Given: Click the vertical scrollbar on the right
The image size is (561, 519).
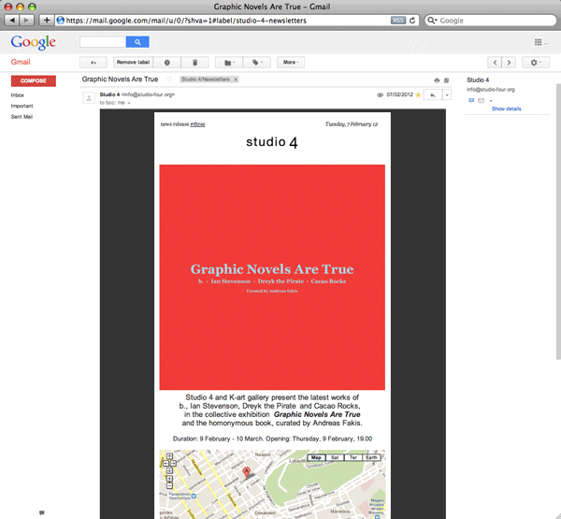Looking at the screenshot, I should tap(558, 222).
